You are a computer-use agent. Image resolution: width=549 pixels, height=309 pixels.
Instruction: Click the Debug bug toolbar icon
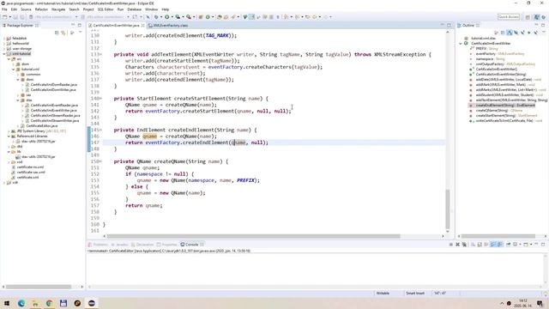click(x=156, y=17)
